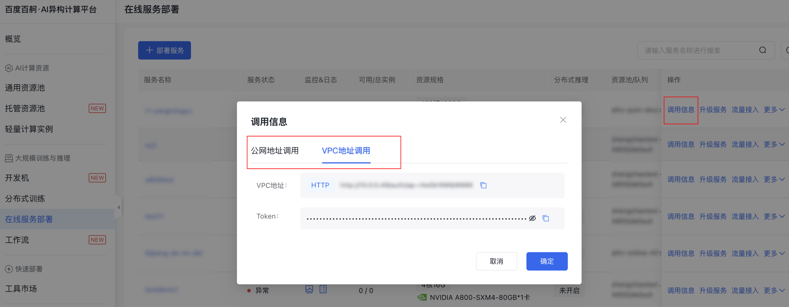Expand 更多 dropdown in last row

pos(774,291)
